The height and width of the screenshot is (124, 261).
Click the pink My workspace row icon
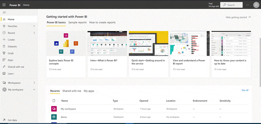pyautogui.click(x=54, y=109)
